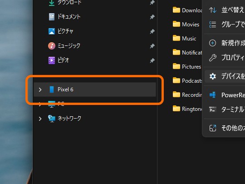Click the PowerRename menu entry
245x184 pixels.
(x=226, y=95)
